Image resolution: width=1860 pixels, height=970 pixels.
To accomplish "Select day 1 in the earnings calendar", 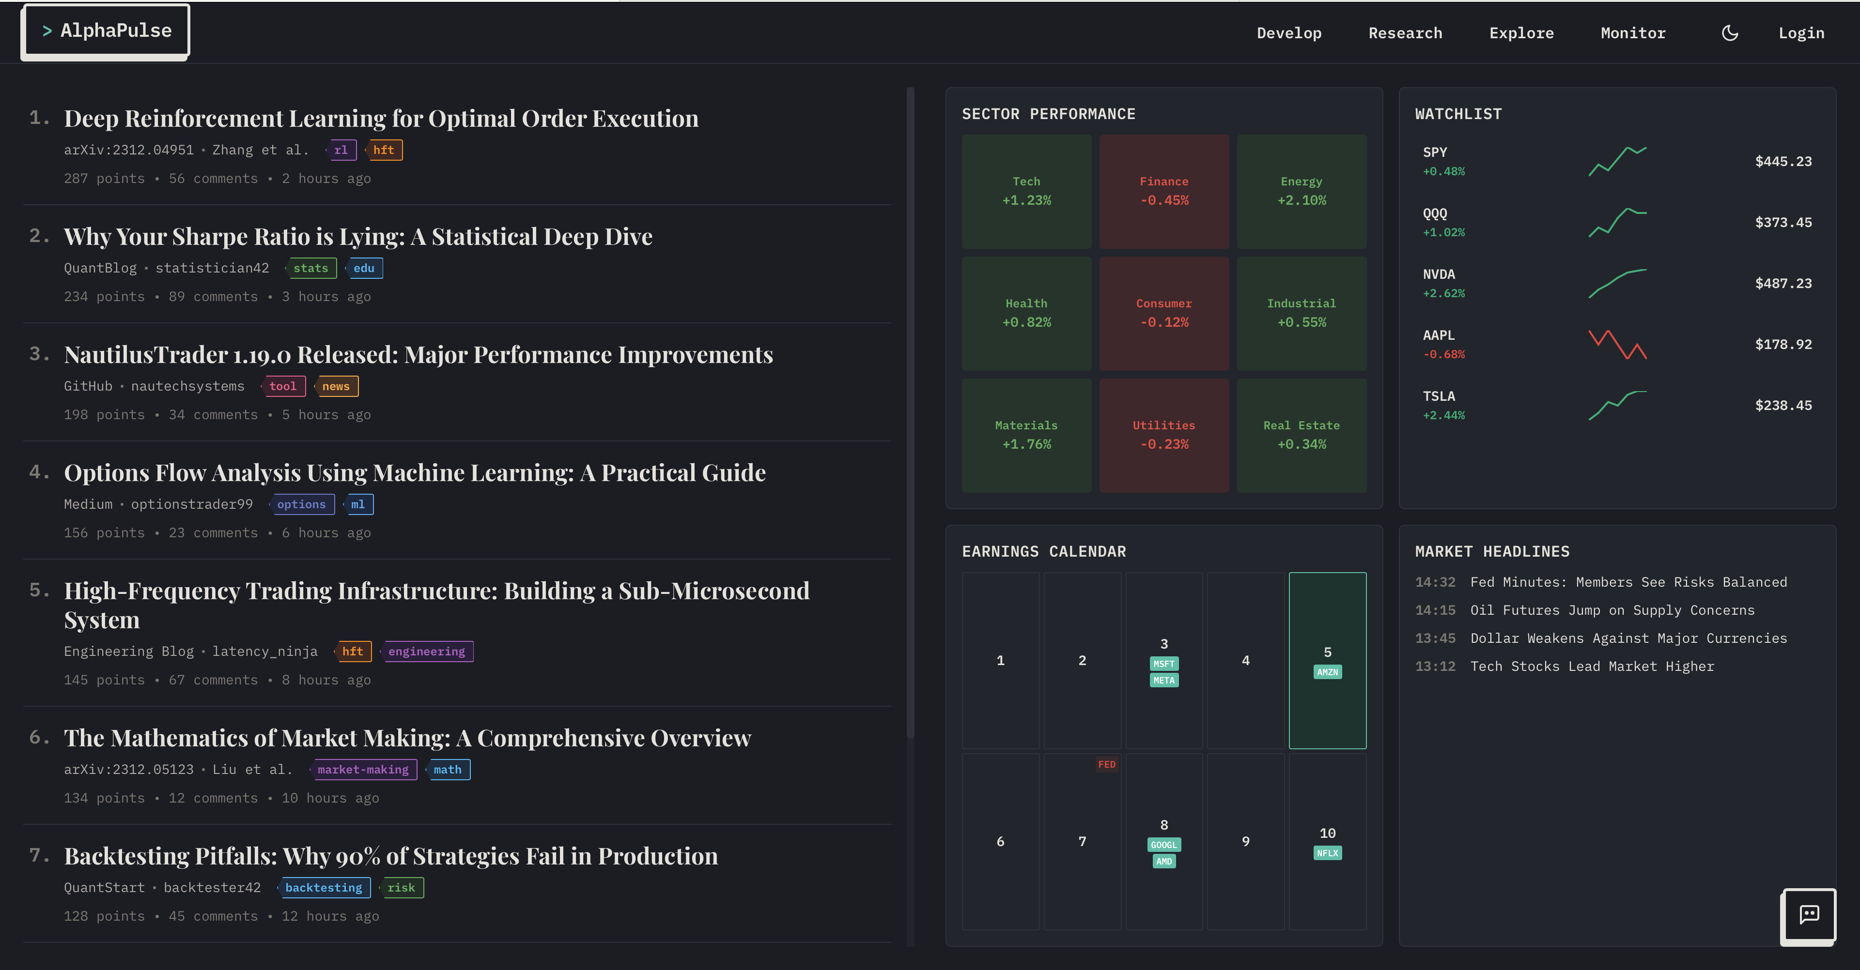I will coord(1000,660).
